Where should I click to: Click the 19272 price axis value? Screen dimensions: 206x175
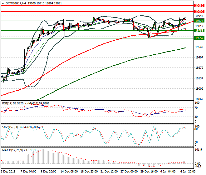199,67
